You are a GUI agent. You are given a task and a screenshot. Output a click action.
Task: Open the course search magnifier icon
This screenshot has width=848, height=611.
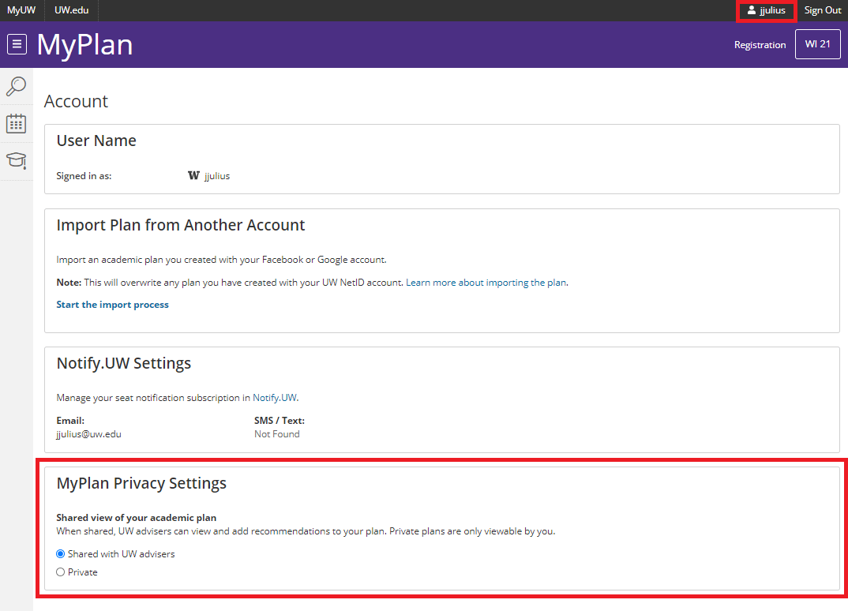point(16,87)
